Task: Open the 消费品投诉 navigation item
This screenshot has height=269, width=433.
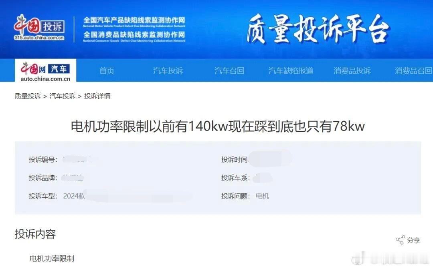Action: point(352,71)
